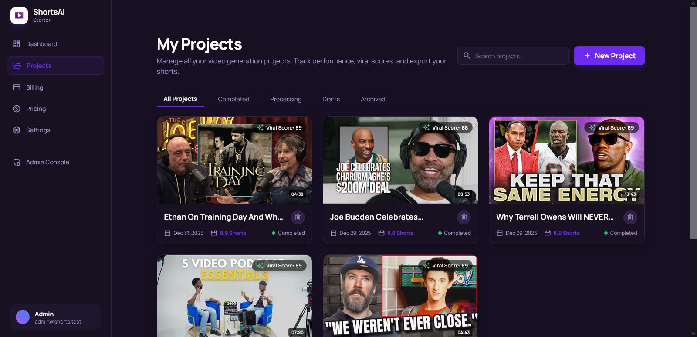This screenshot has width=697, height=337.
Task: Open the 'We Weren't Ever Close' thumbnail
Action: tap(400, 296)
